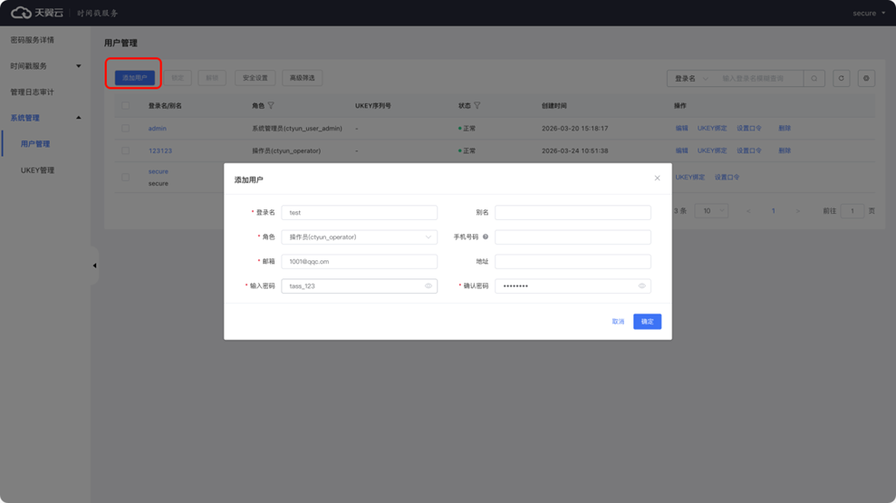Open 管理日志审计 in the sidebar
The width and height of the screenshot is (896, 503).
click(x=33, y=92)
